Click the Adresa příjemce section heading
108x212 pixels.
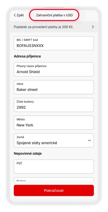click(27, 56)
